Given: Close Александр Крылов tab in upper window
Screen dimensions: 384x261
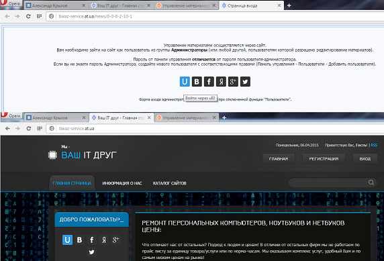Looking at the screenshot, I should point(83,5).
